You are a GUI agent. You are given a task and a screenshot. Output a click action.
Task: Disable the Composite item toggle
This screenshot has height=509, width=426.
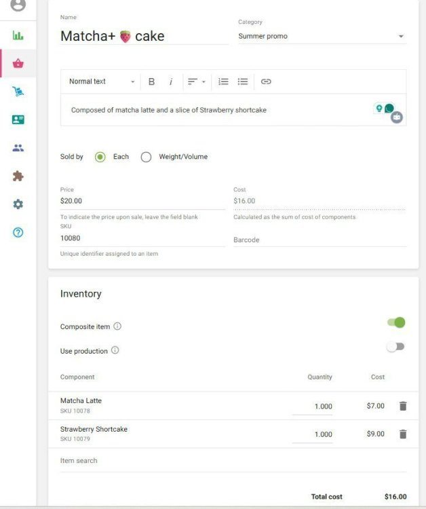point(396,322)
